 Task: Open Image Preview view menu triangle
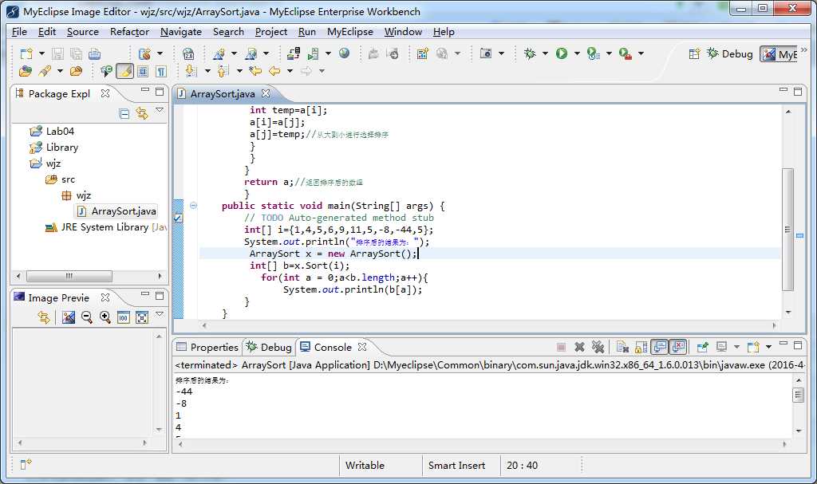[x=160, y=314]
